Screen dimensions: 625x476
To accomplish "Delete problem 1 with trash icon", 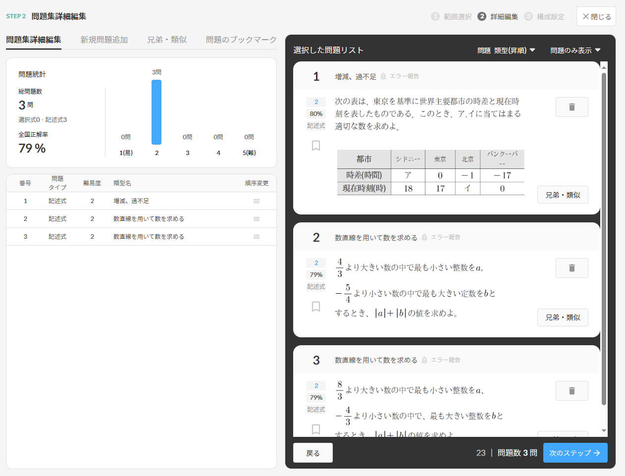I will tap(572, 107).
